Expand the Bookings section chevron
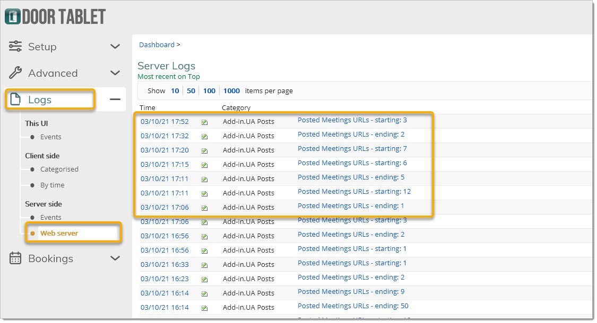The height and width of the screenshot is (323, 597). point(115,258)
